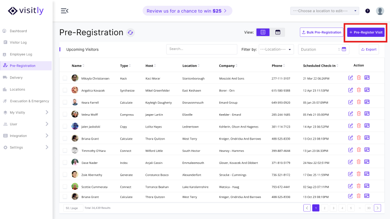Click the Pre-Register Visit button

tap(366, 32)
